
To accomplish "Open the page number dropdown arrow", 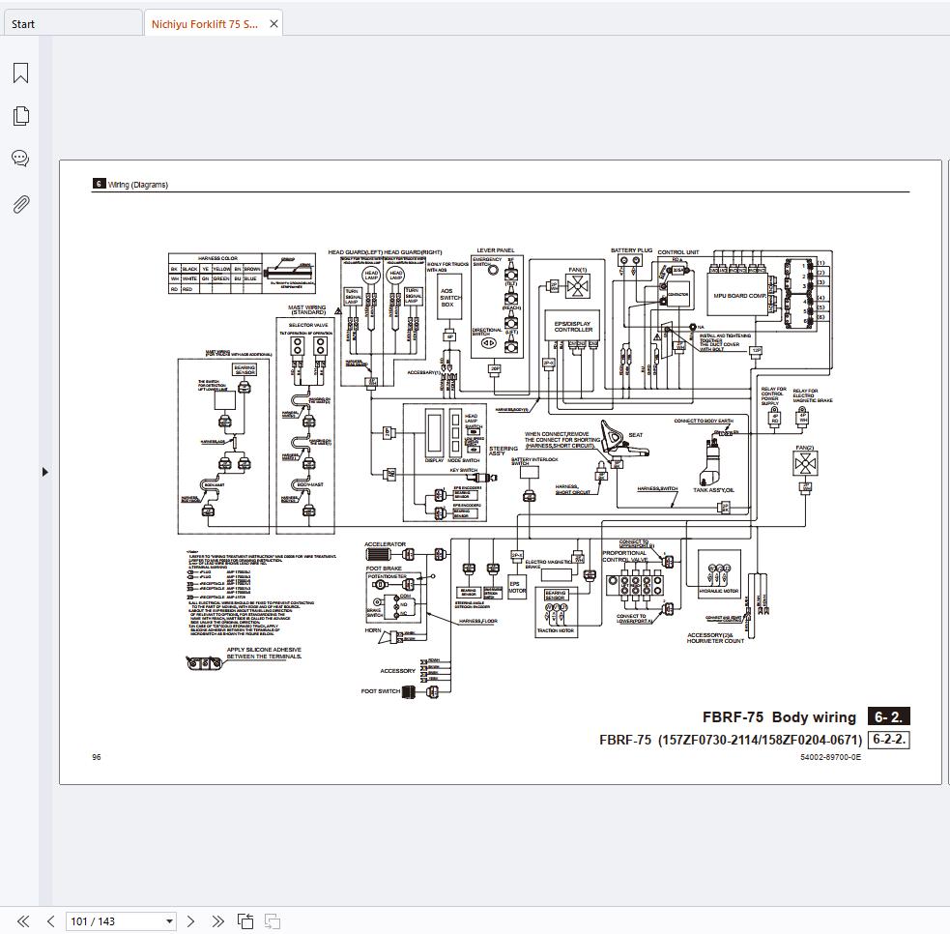I will [169, 921].
